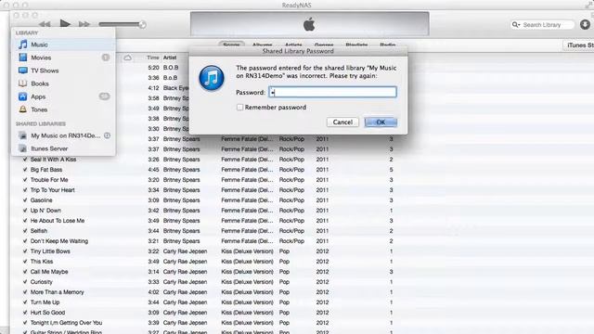Adjust the volume slider knob
Viewport: 594px width, 334px height.
[x=142, y=25]
